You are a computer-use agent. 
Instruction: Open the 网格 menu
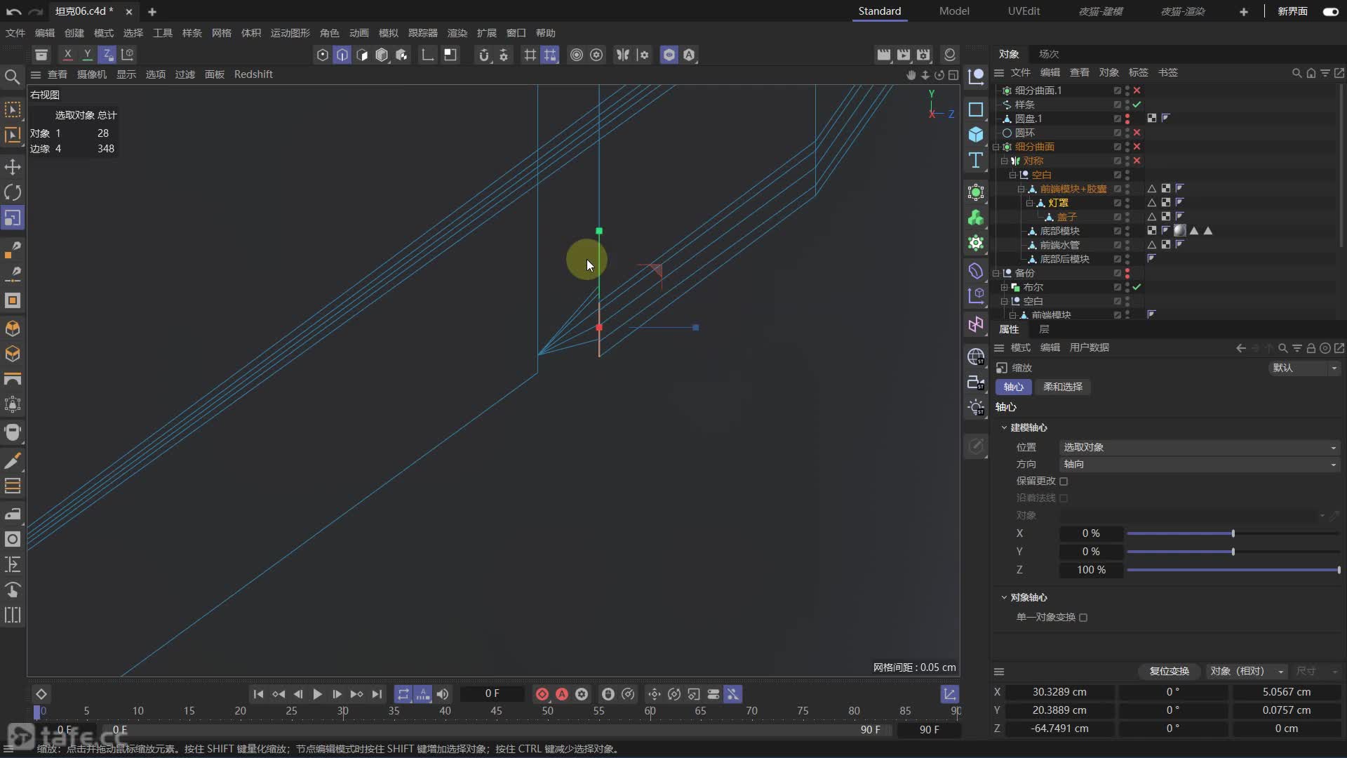(x=222, y=33)
